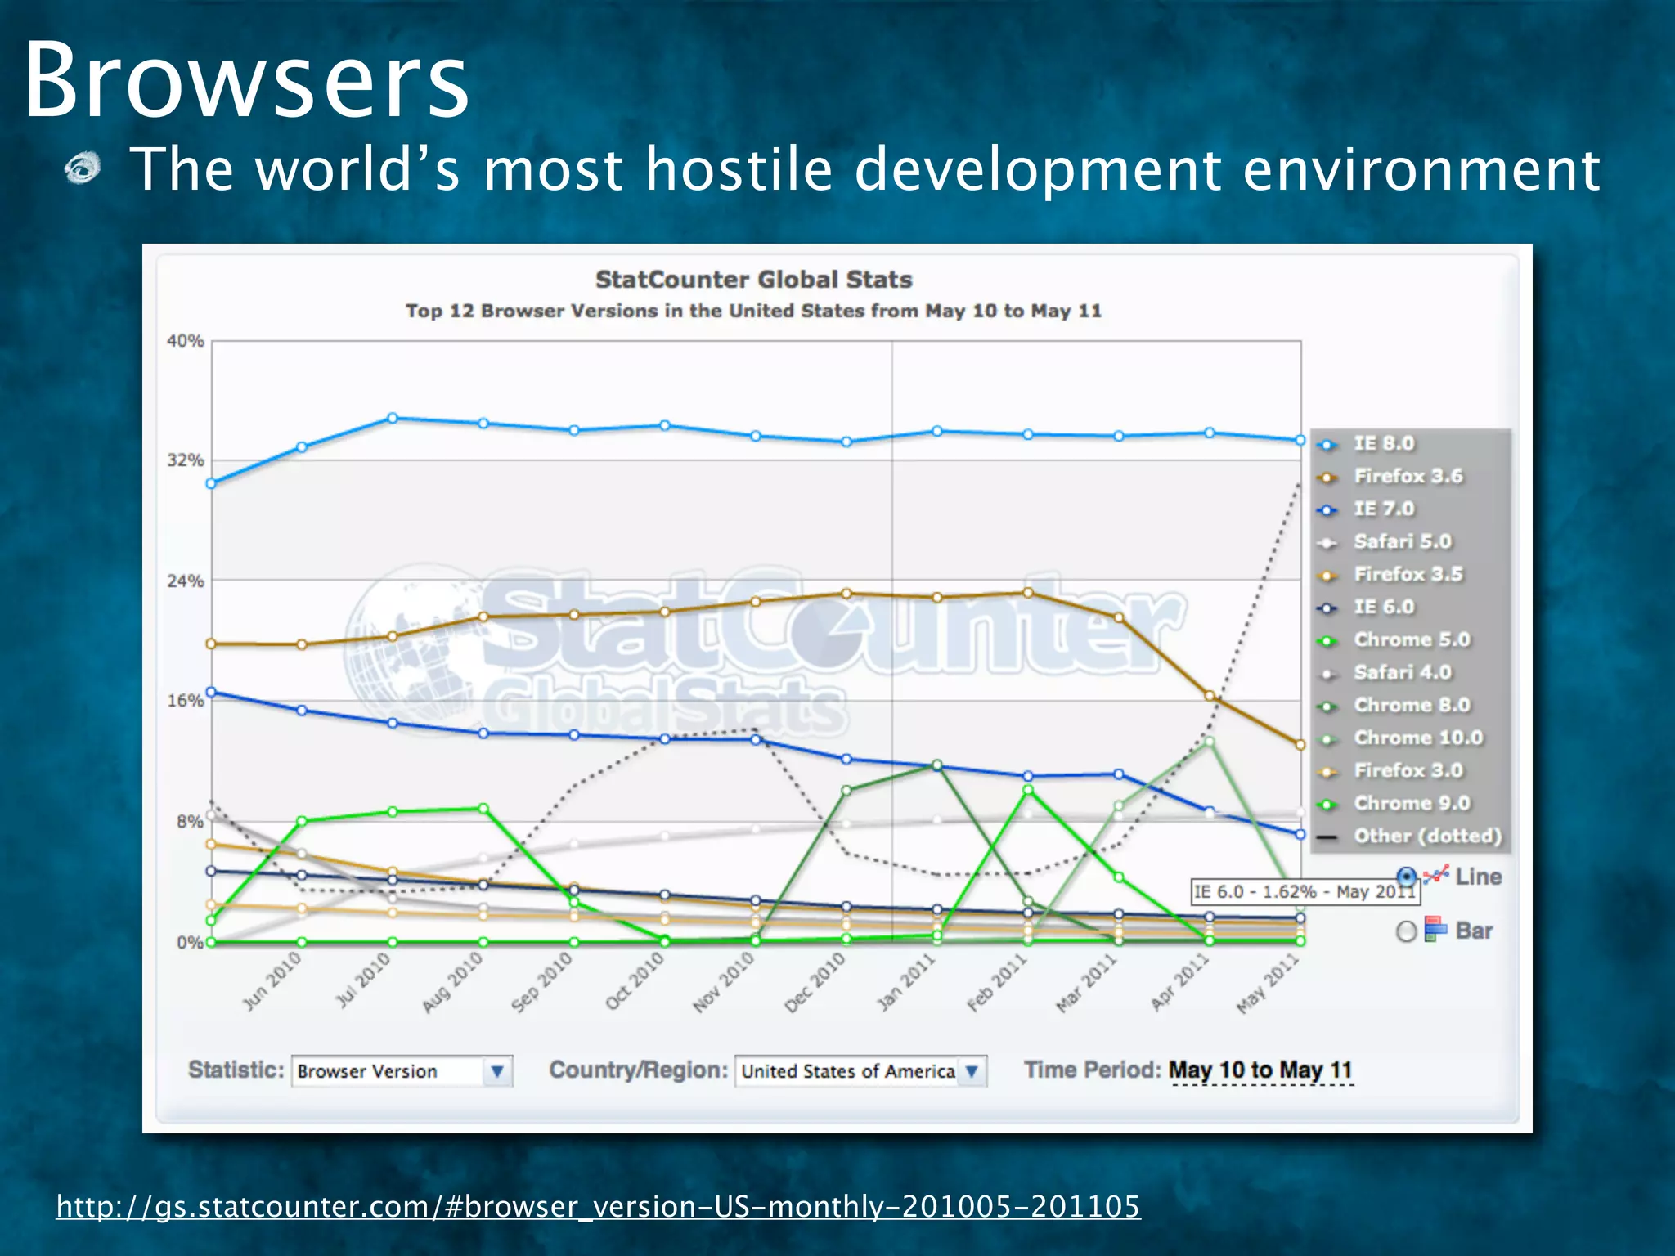Screen dimensions: 1675x1256
Task: Click the Firefox 3.5 orange legend swatch
Action: 1328,576
